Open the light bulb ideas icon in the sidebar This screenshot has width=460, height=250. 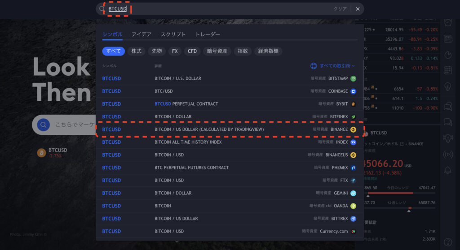[x=448, y=86]
